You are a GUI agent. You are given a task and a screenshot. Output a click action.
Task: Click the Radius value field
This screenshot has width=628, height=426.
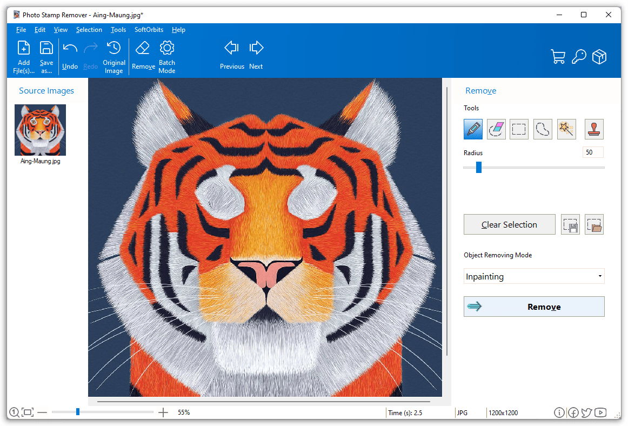(593, 152)
